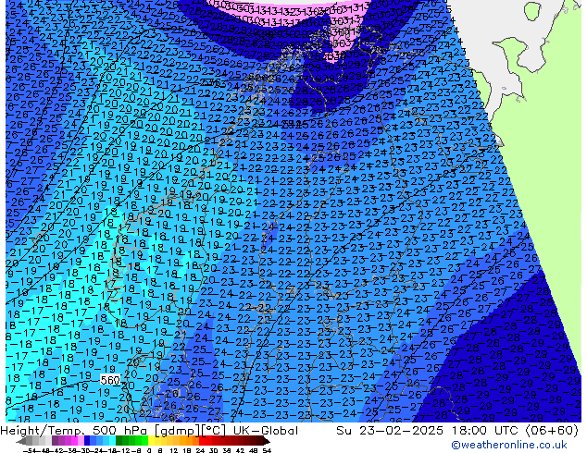
Task: Pick the dark blue -30 legend swatch
Action: [x=87, y=442]
